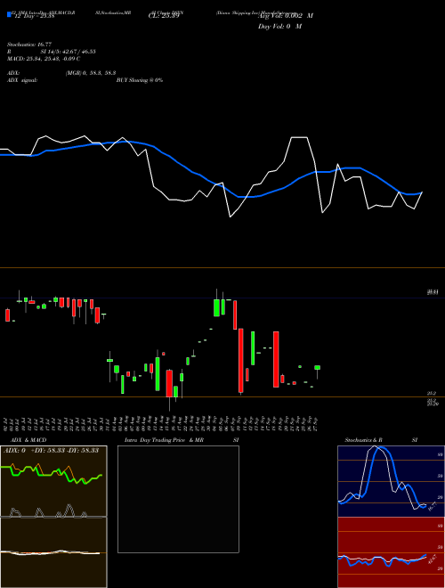
Task: Click the date axis labels under candlestick chart
Action: coord(161,423)
